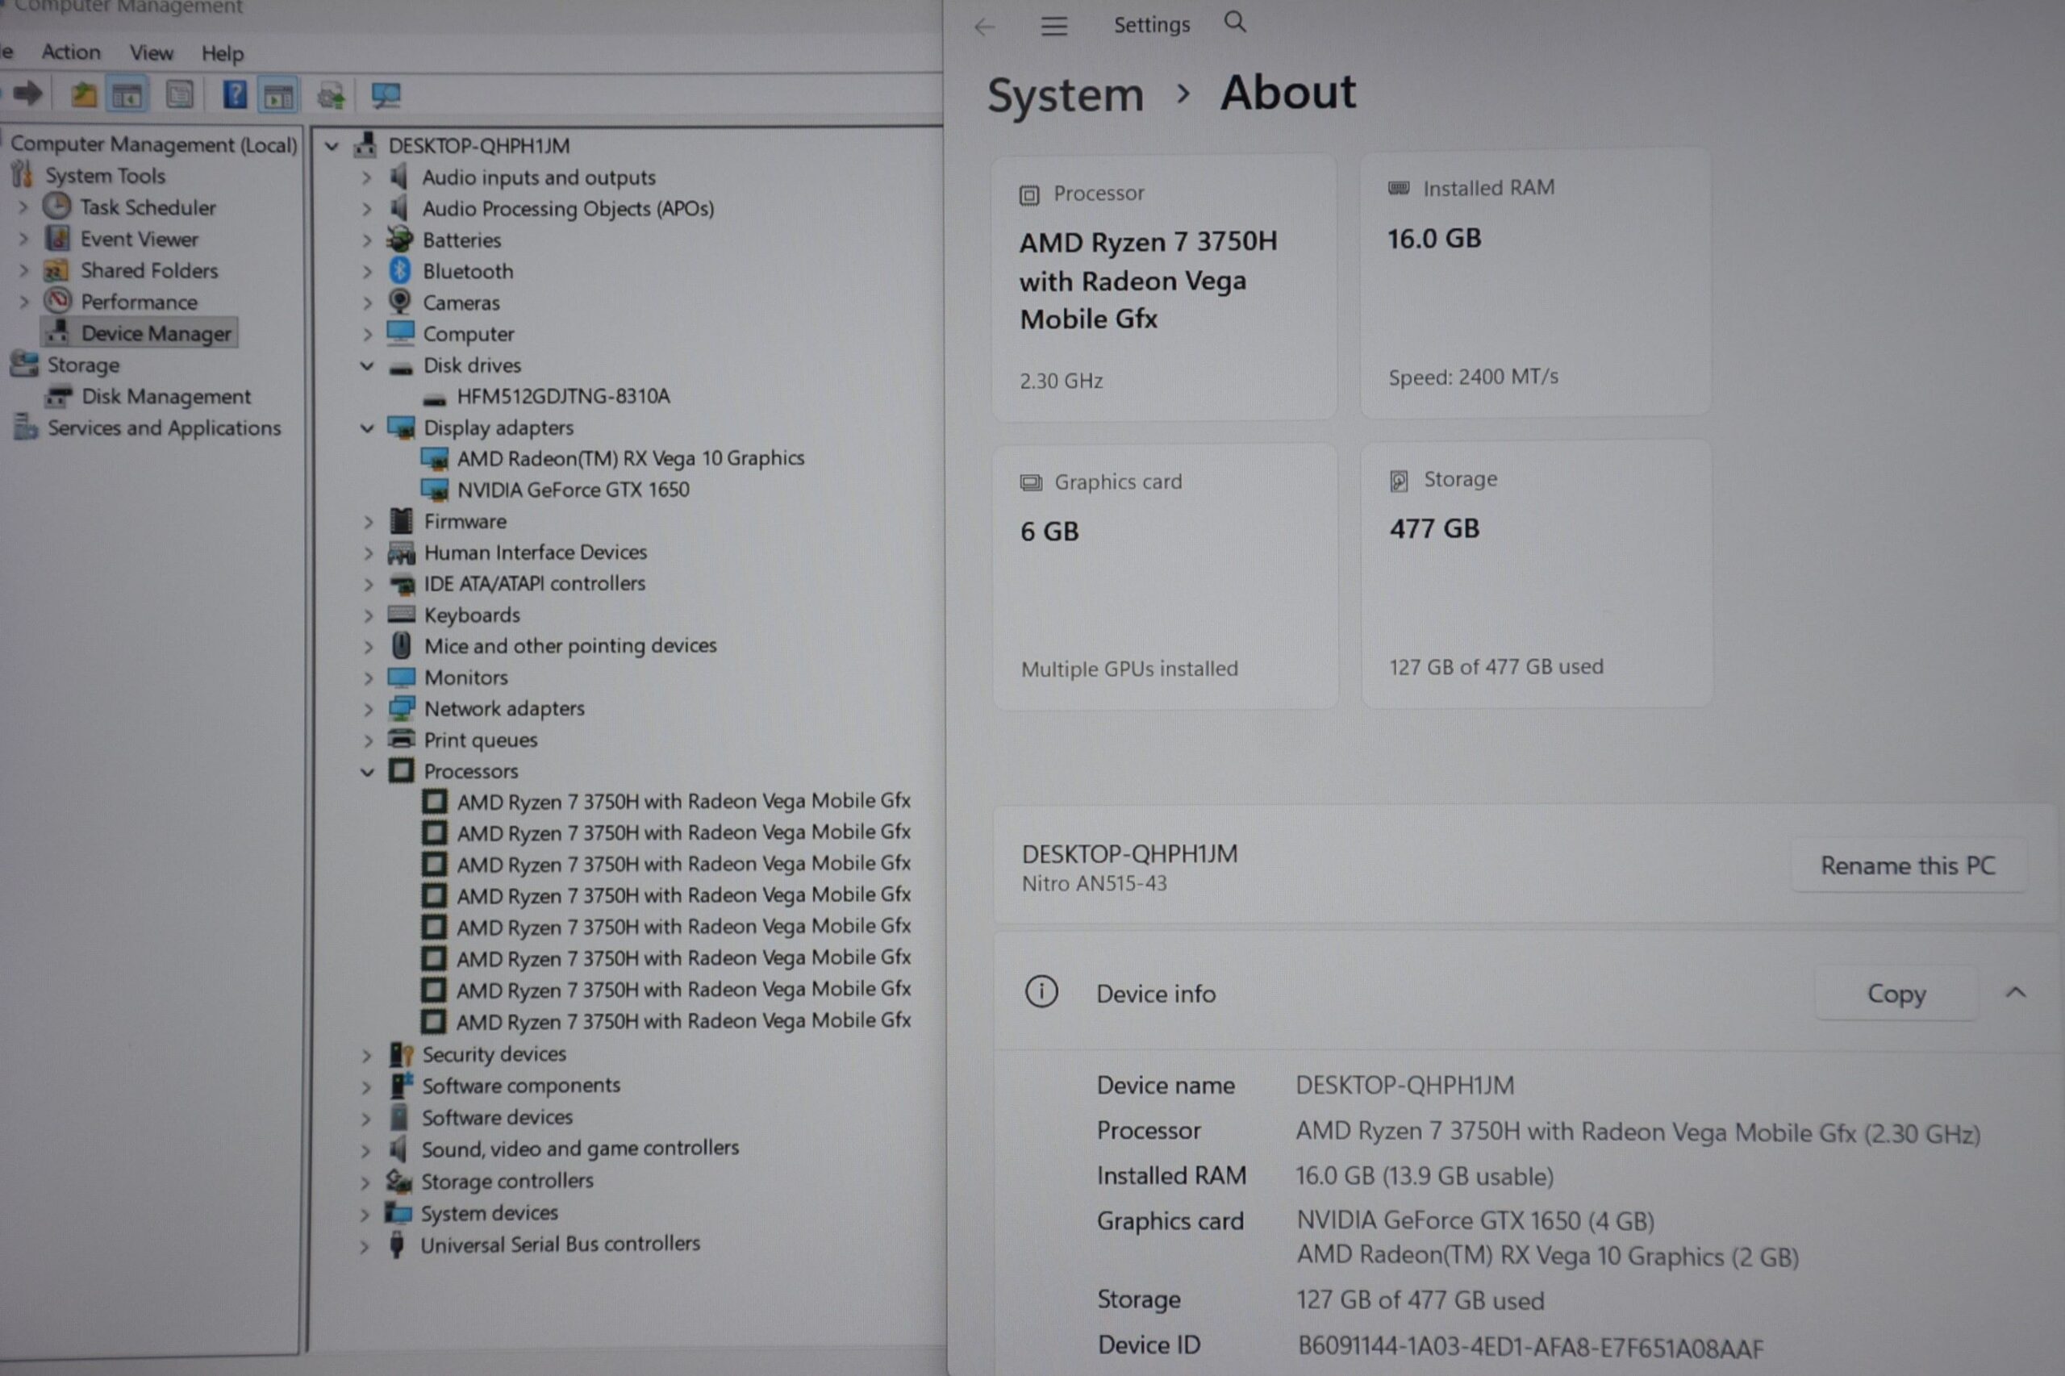
Task: Expand IDE ATA/ATAPI controllers
Action: (368, 585)
